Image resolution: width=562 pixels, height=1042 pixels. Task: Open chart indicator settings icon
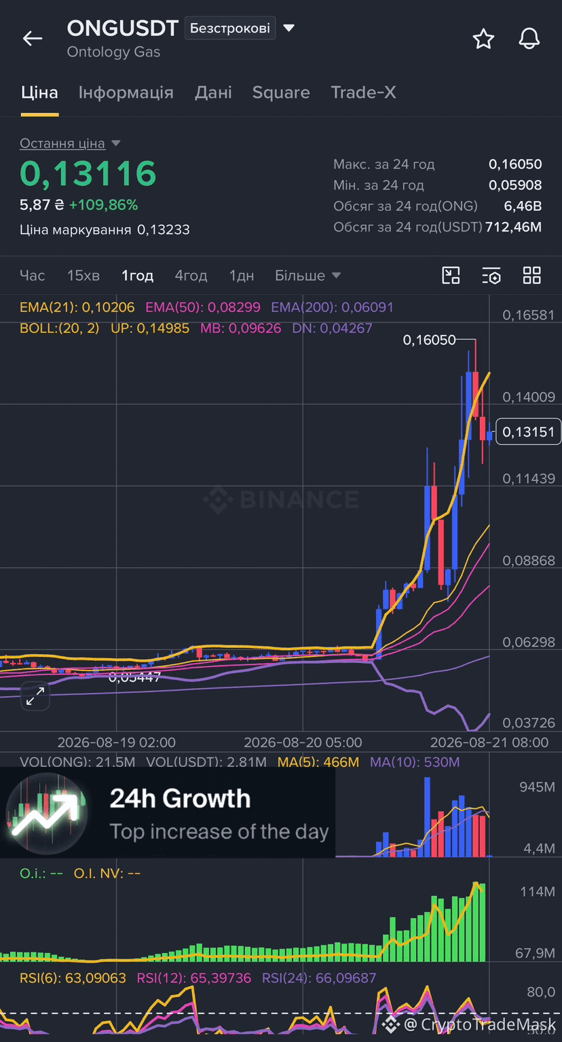point(491,275)
